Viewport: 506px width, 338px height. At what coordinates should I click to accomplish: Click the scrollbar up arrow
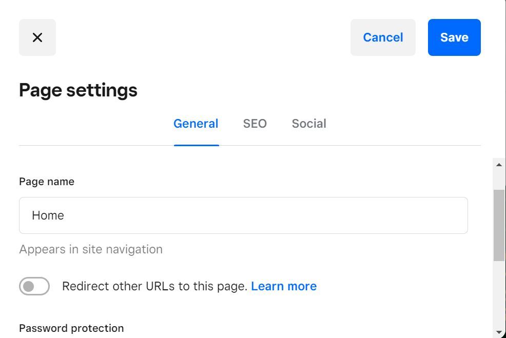(498, 164)
